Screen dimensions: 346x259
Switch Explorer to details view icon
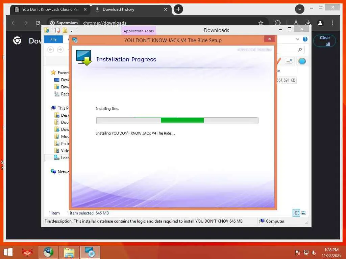click(296, 213)
